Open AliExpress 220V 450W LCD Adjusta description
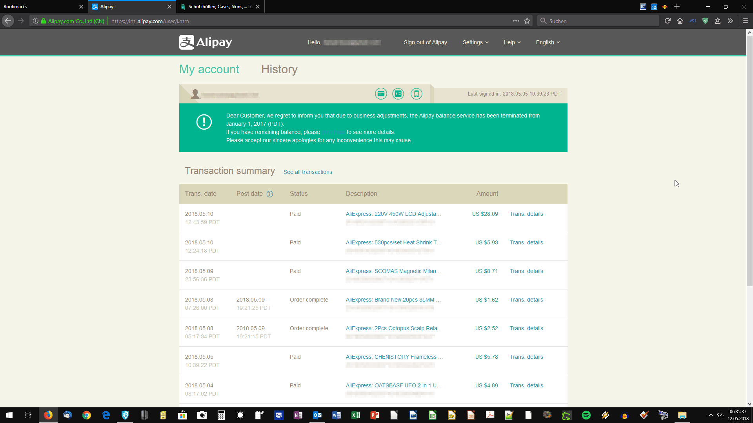Viewport: 753px width, 423px height. click(393, 214)
